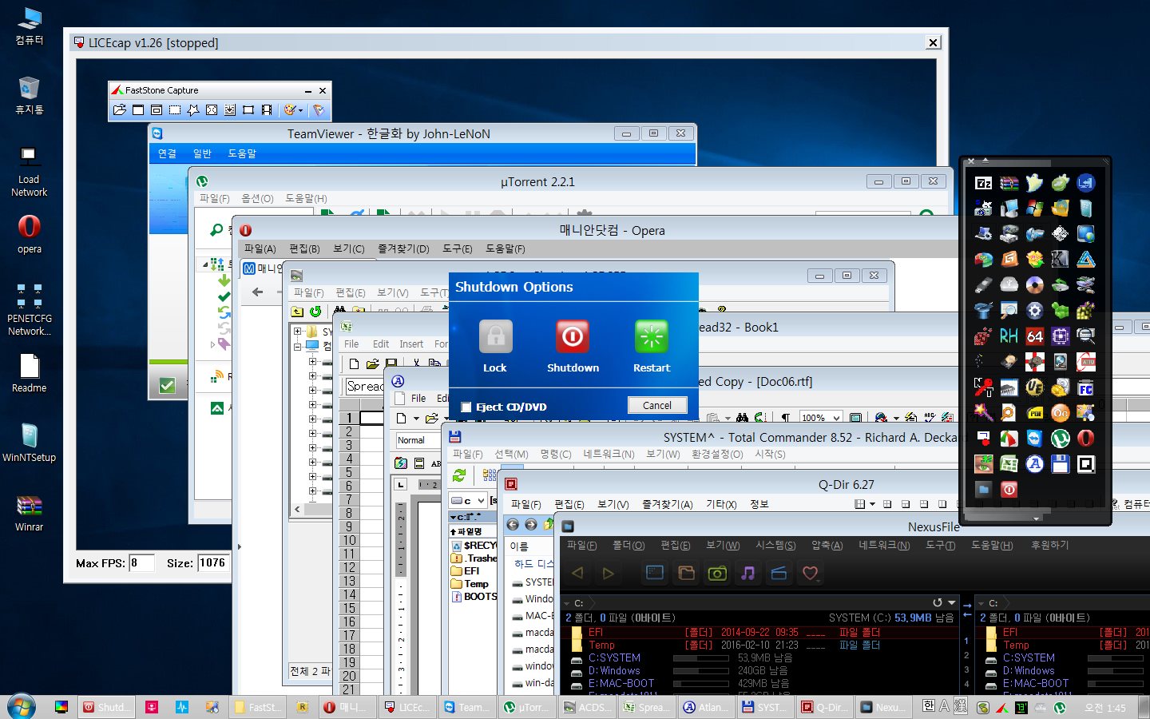The width and height of the screenshot is (1150, 719).
Task: Click NexusFile left pane refresh icon
Action: coord(938,602)
